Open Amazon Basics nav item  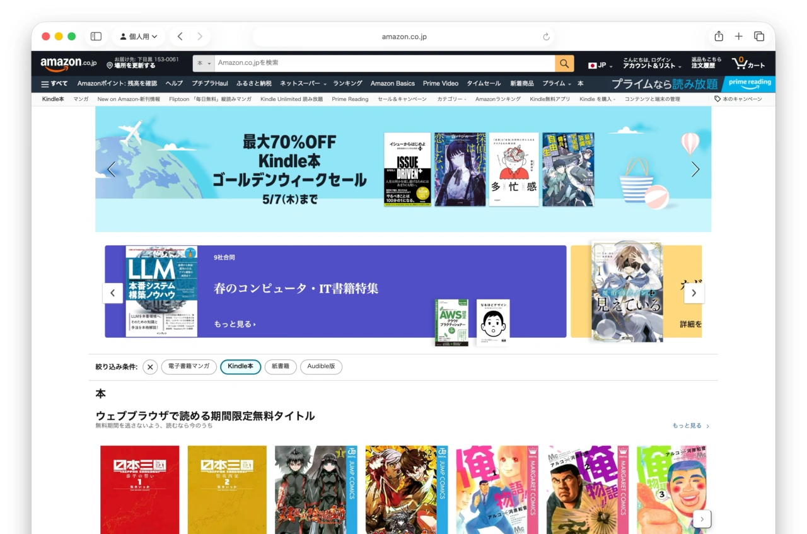[393, 84]
